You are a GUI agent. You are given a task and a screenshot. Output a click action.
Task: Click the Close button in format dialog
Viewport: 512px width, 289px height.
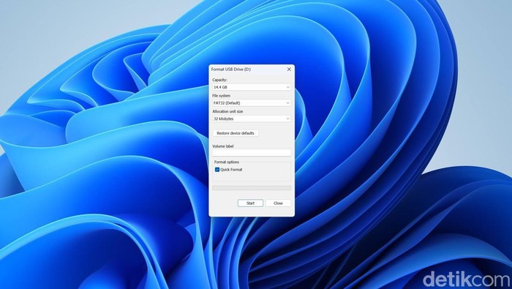click(278, 203)
